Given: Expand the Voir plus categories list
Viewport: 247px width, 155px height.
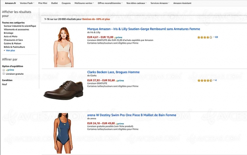Looking at the screenshot, I should (x=10, y=50).
